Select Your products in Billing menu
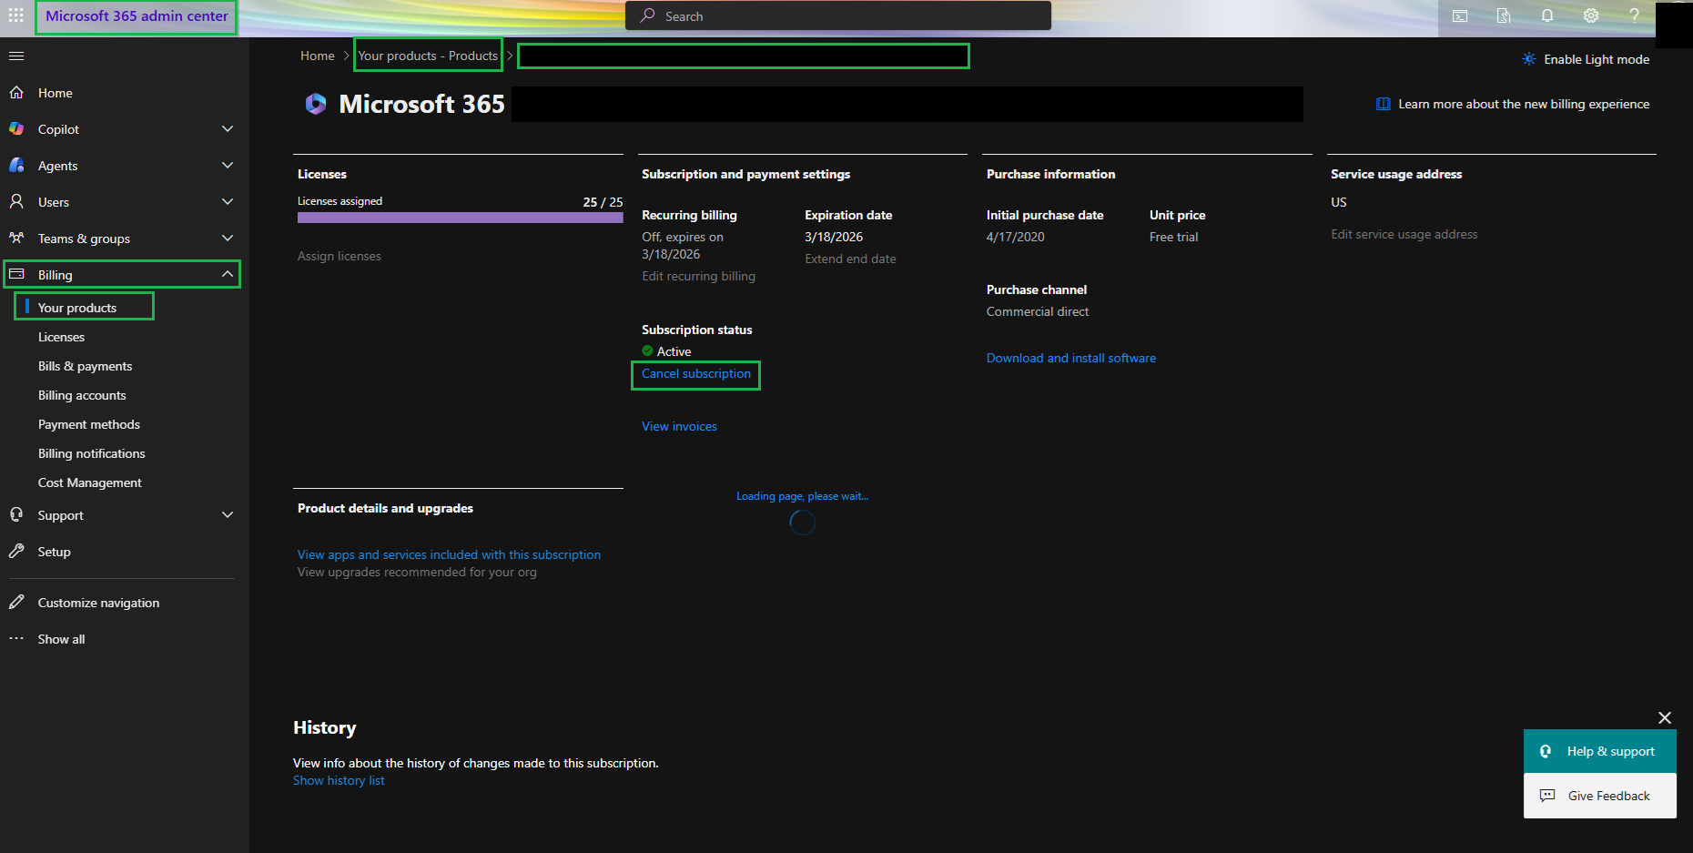 pos(77,308)
